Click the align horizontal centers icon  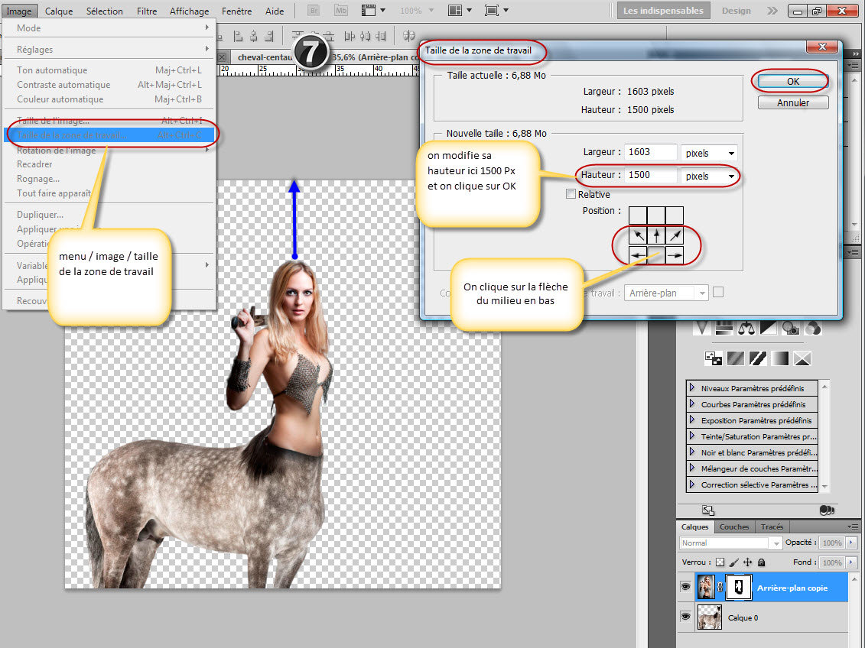click(x=253, y=37)
